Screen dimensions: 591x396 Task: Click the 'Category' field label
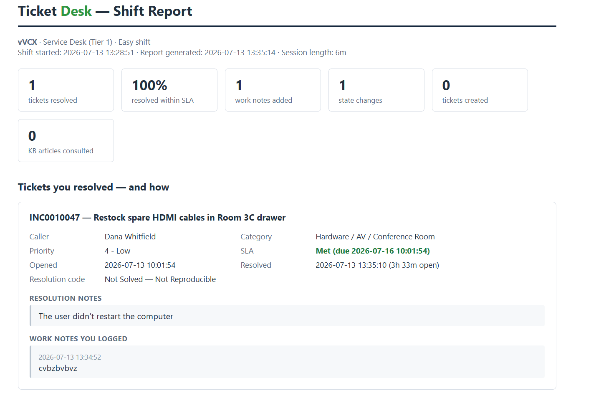[x=256, y=237]
